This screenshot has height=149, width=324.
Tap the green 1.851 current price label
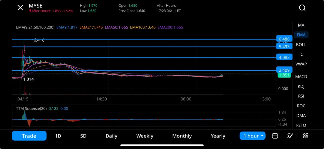click(x=284, y=75)
